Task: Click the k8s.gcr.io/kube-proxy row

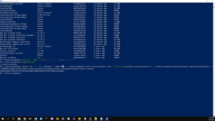Action: (60, 33)
